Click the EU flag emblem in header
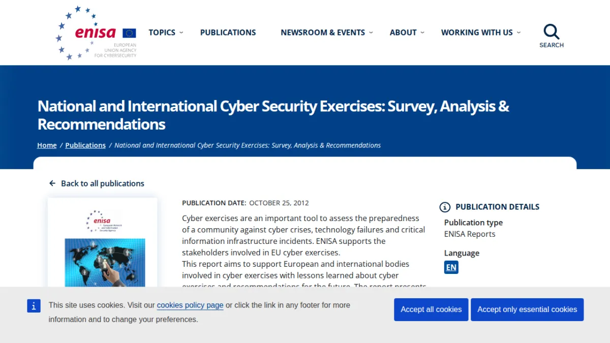The width and height of the screenshot is (610, 343). (129, 33)
